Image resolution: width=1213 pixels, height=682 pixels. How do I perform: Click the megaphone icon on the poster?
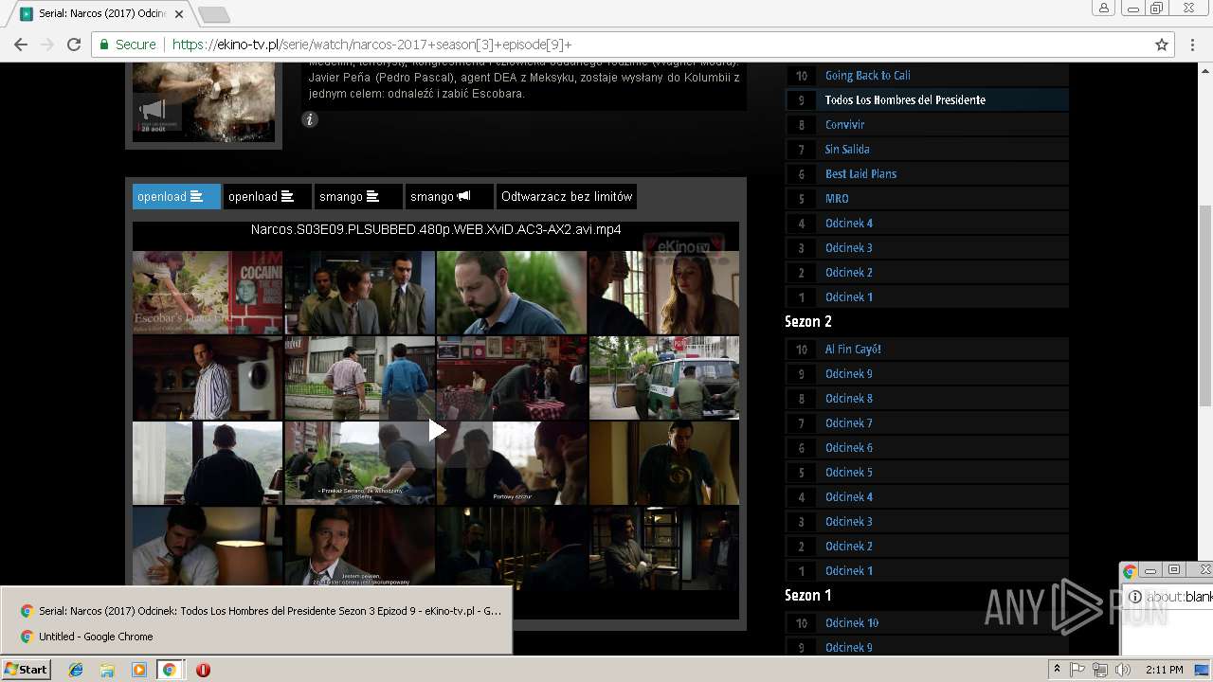[153, 111]
